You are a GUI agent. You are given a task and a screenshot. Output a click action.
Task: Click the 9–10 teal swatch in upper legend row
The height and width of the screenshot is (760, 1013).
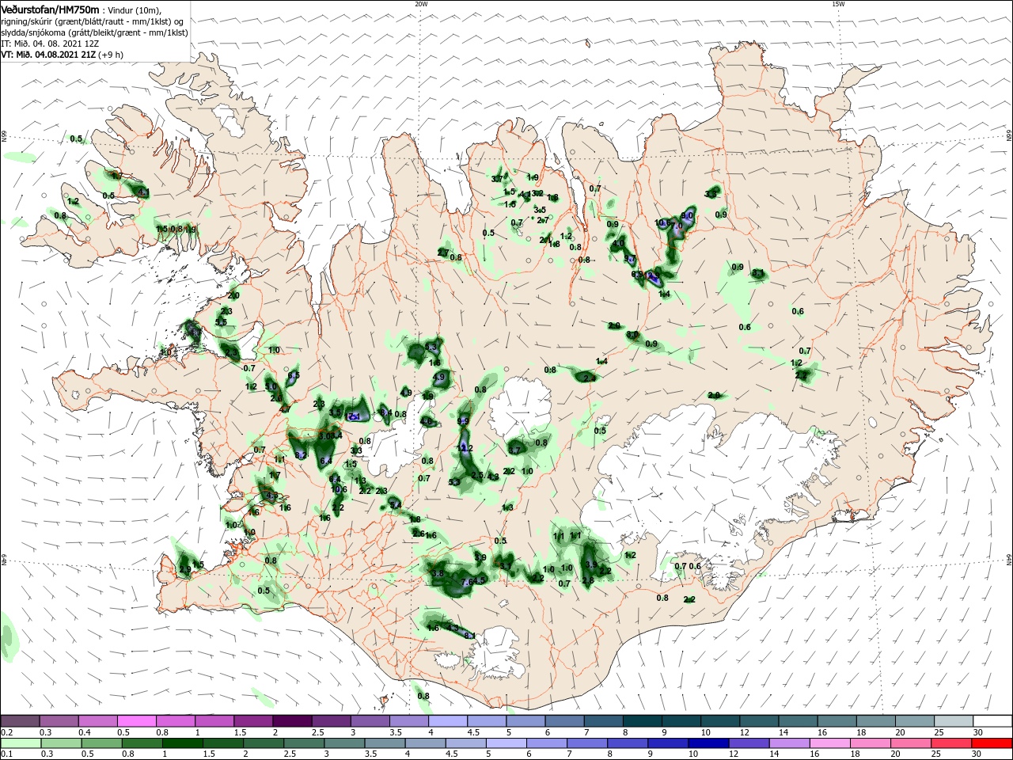[680, 720]
